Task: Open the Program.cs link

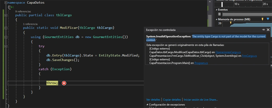Action: click(x=201, y=63)
